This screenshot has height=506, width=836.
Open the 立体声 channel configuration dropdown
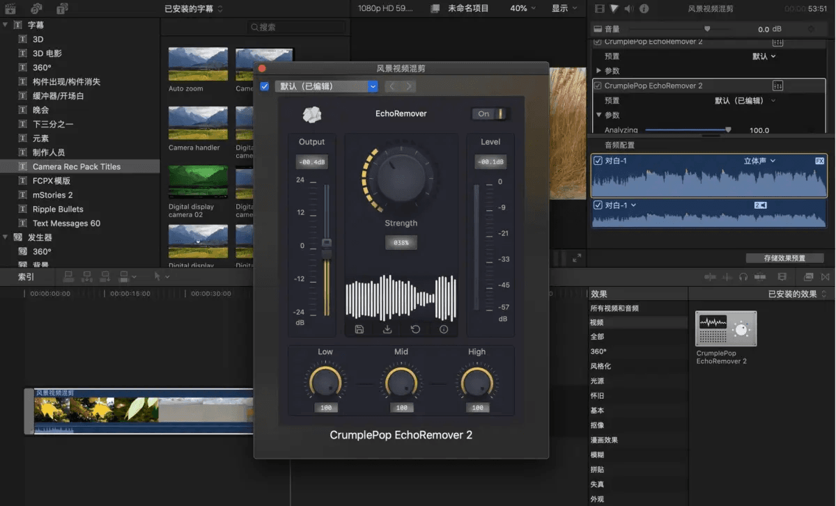tap(759, 161)
